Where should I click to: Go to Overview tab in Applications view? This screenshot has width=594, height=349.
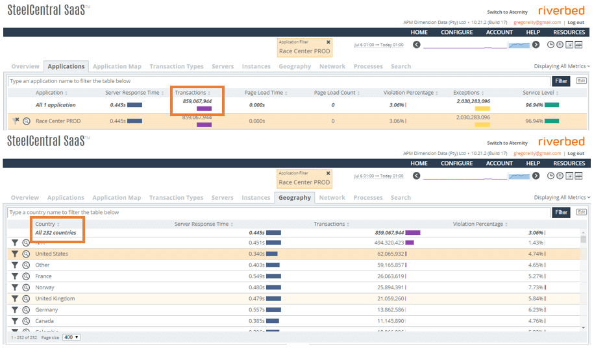pyautogui.click(x=25, y=66)
